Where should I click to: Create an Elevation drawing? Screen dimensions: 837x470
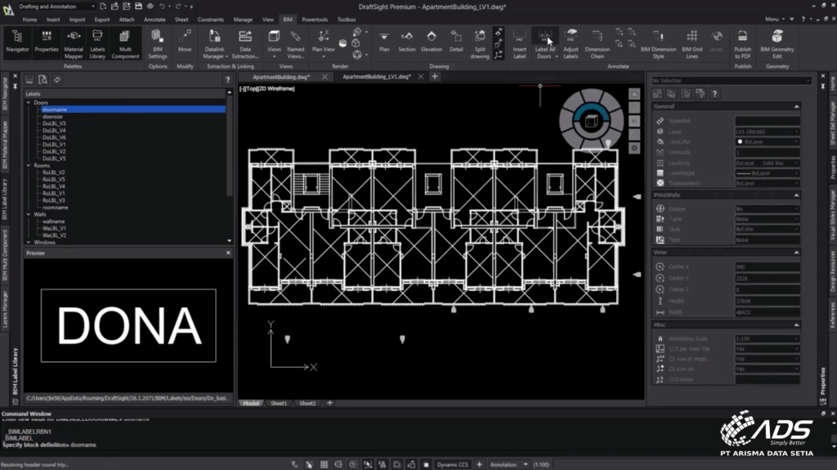point(432,43)
